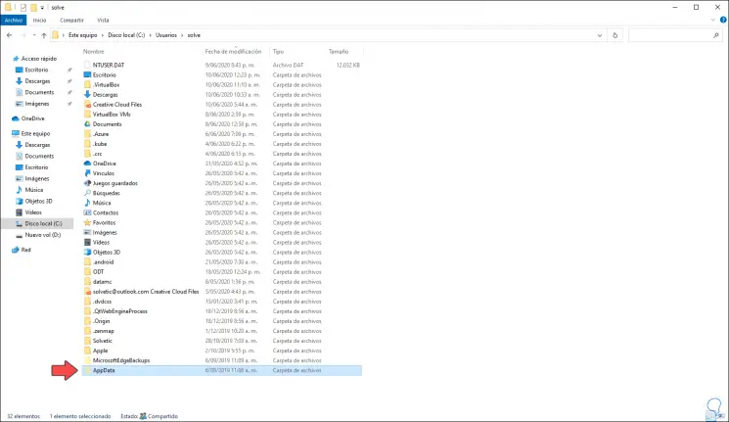729x422 pixels.
Task: Select the Búsquedas folder
Action: (106, 193)
